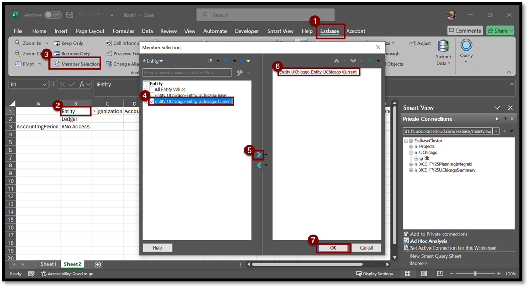Click the horizontal scrollbar of the worksheet

307,264
